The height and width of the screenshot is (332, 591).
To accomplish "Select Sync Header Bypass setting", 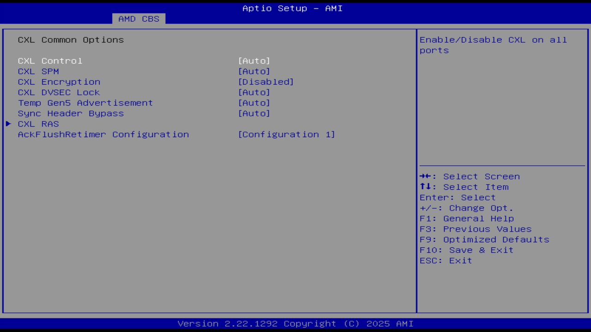I will coord(71,113).
